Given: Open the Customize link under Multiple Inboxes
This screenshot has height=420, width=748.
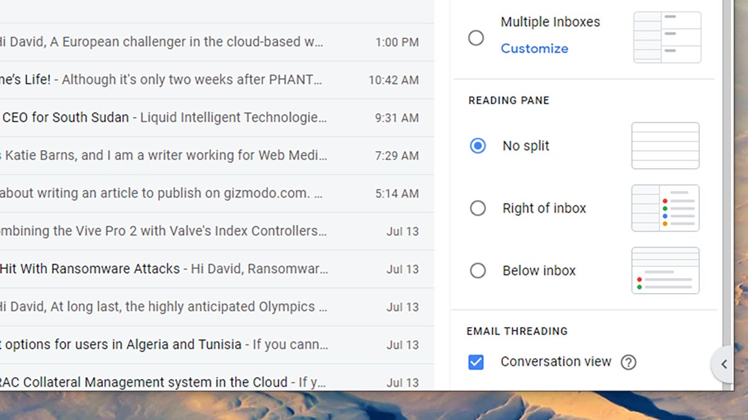Looking at the screenshot, I should [x=534, y=49].
